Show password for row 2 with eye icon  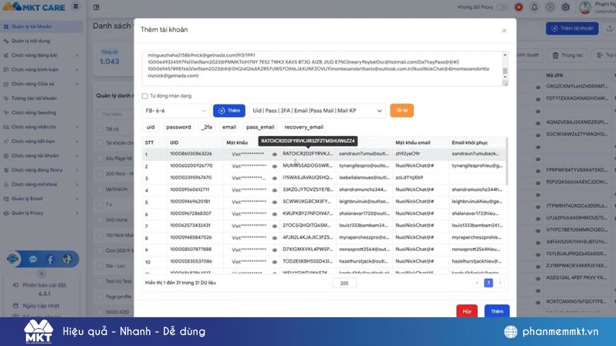click(x=274, y=166)
